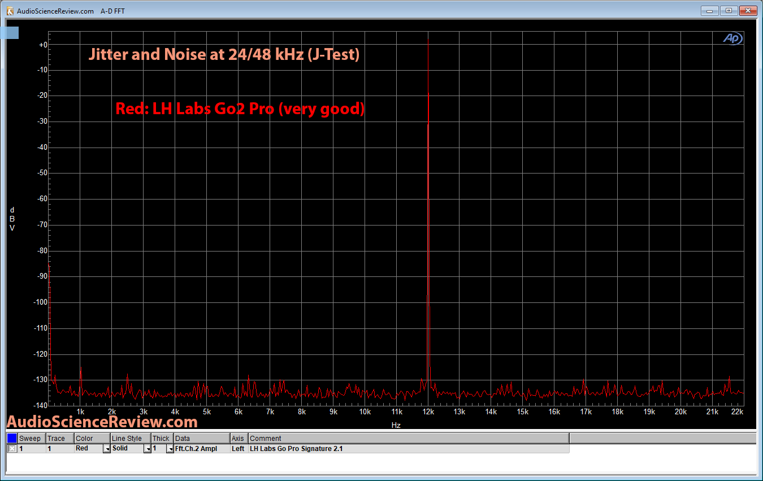Select the 'Fft.Ch.2 Ampl' data cell
The image size is (763, 481).
(x=202, y=449)
